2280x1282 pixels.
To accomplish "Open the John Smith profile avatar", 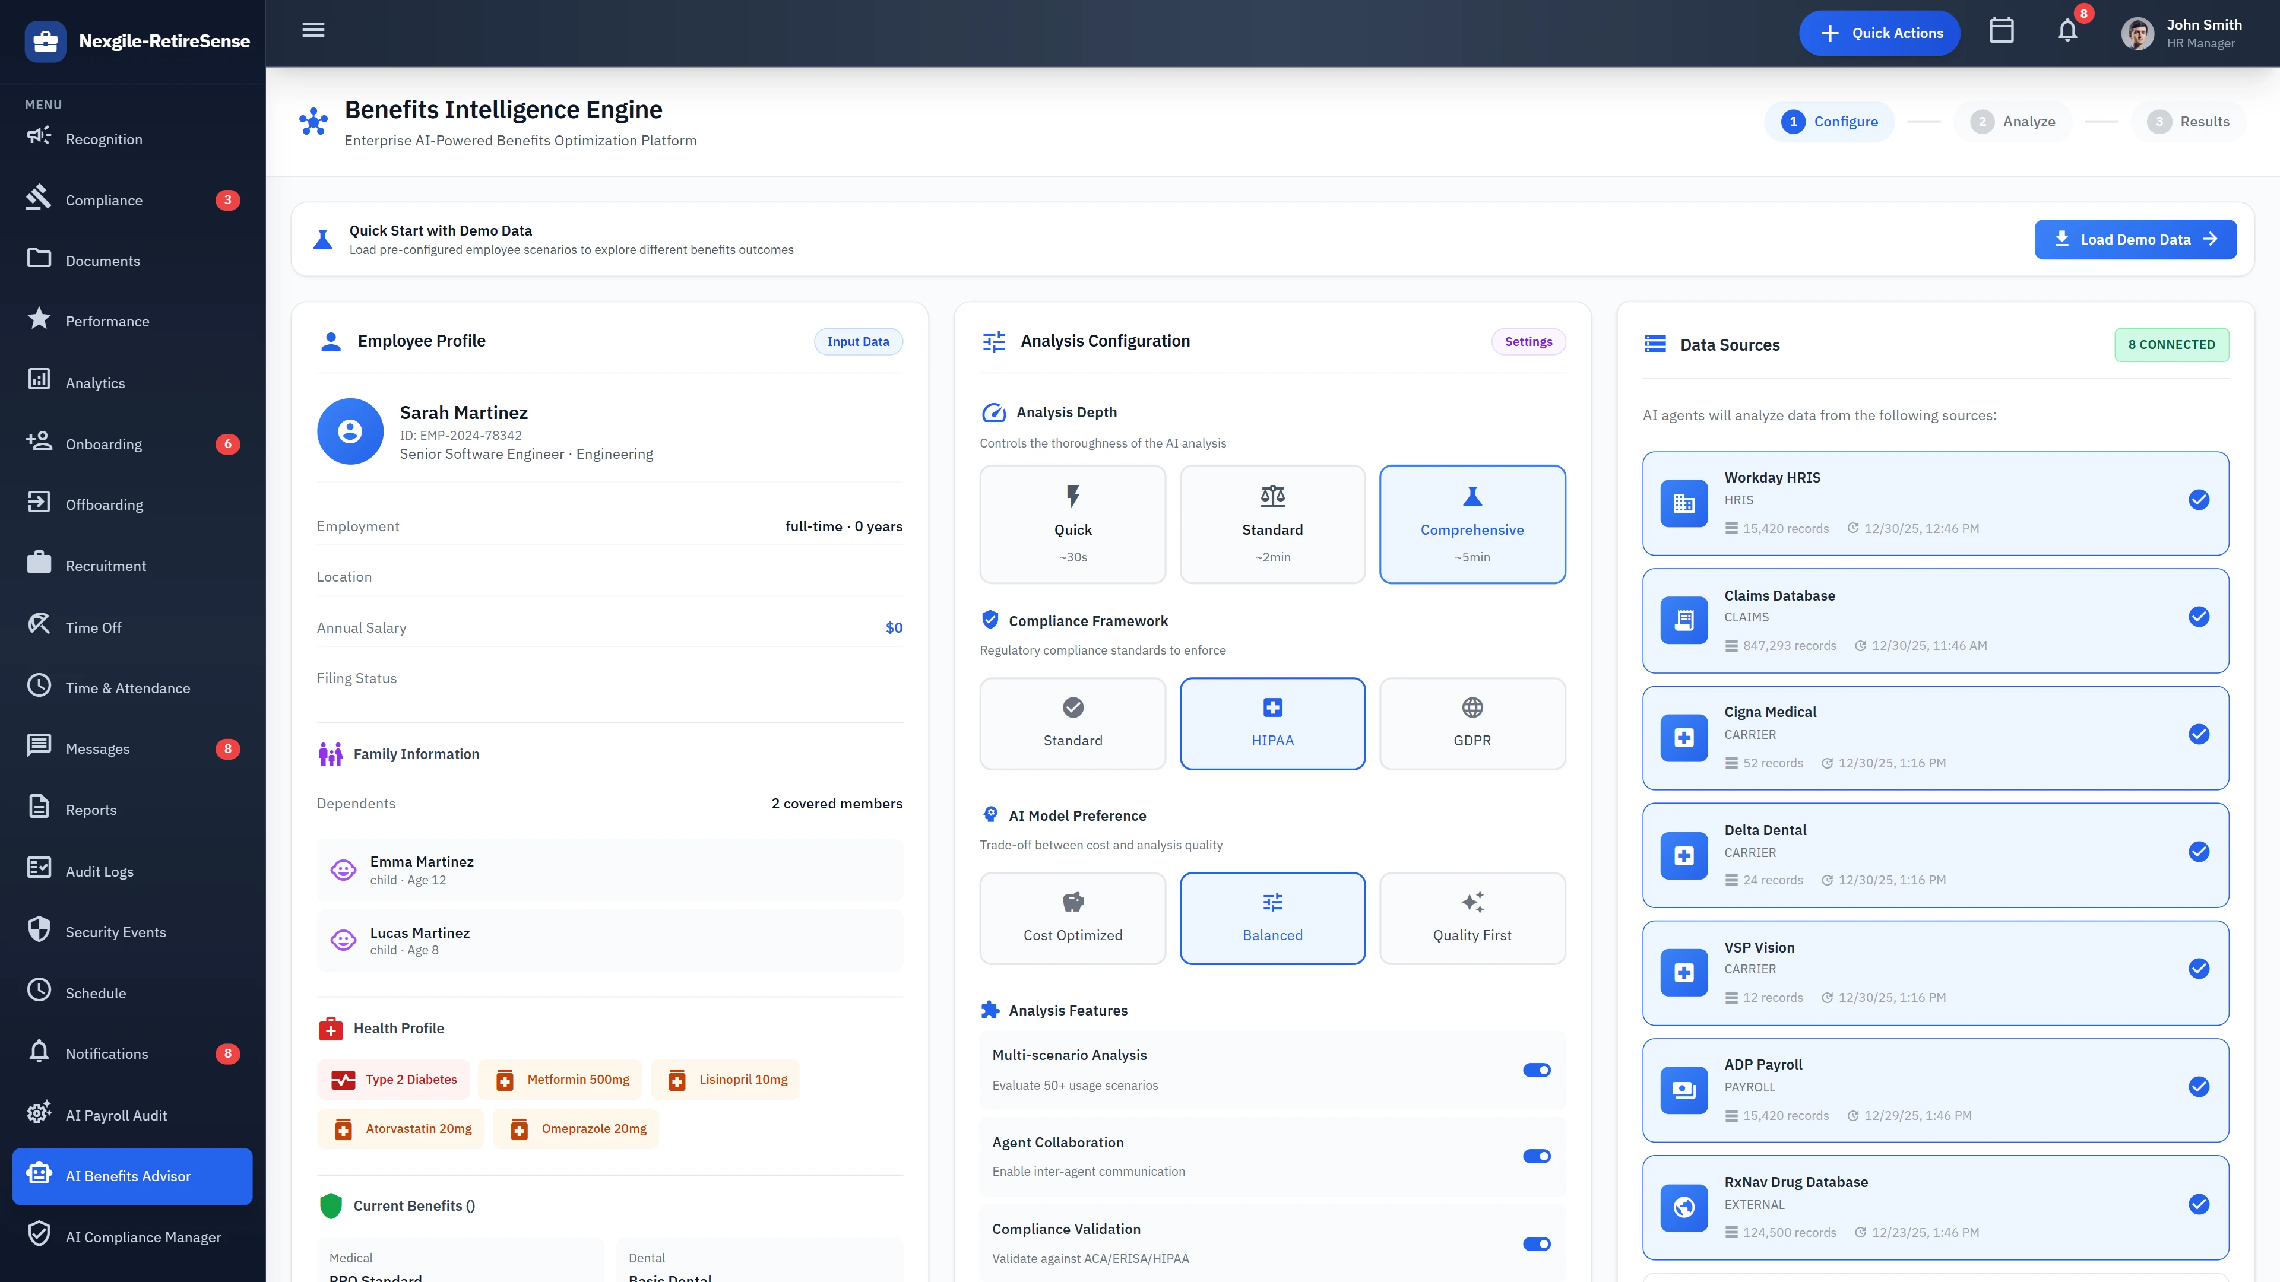I will 2137,33.
